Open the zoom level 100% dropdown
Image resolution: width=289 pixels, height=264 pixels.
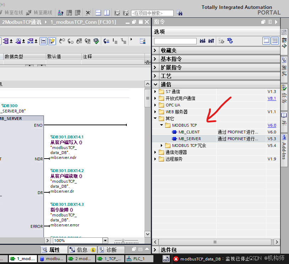point(105,241)
